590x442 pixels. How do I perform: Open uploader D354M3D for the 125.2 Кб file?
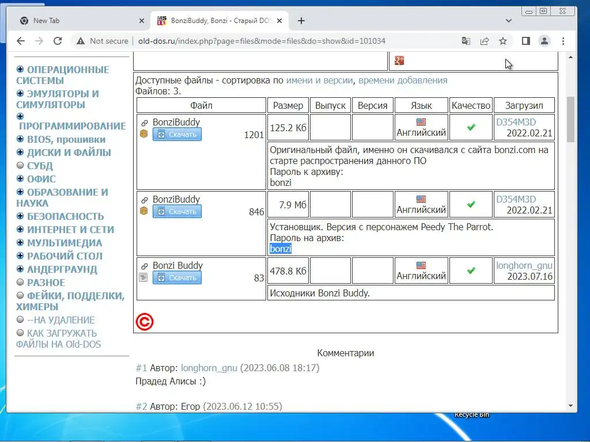[x=516, y=122]
